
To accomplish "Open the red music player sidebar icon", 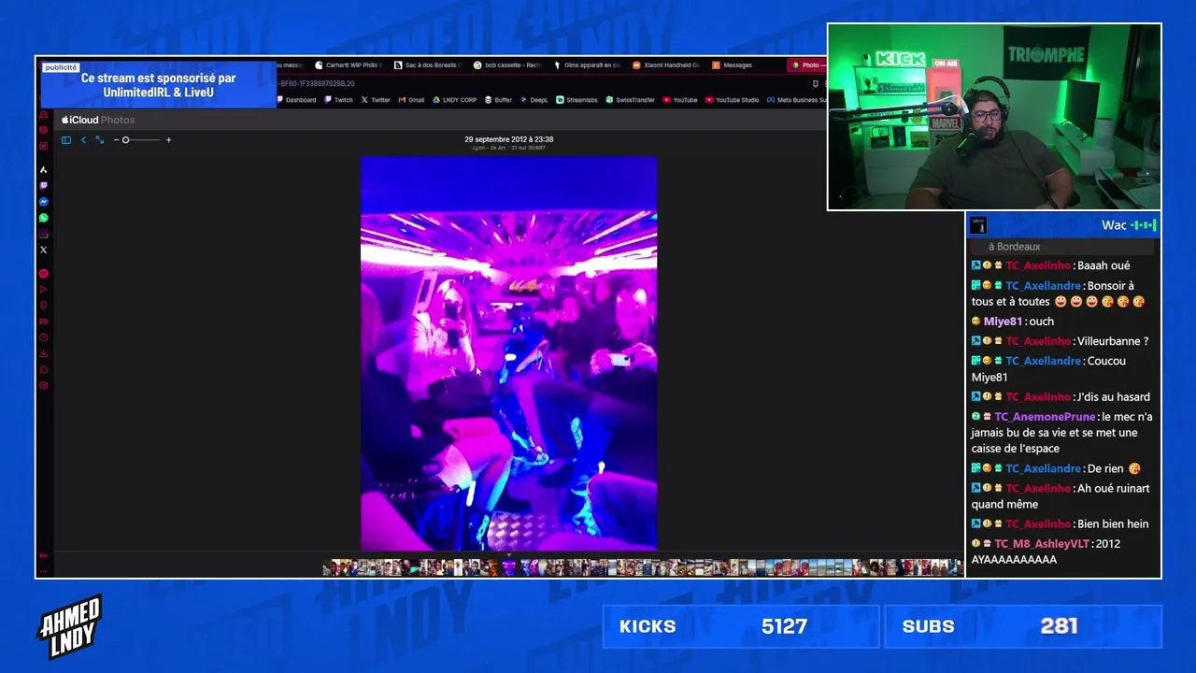I will point(43,273).
